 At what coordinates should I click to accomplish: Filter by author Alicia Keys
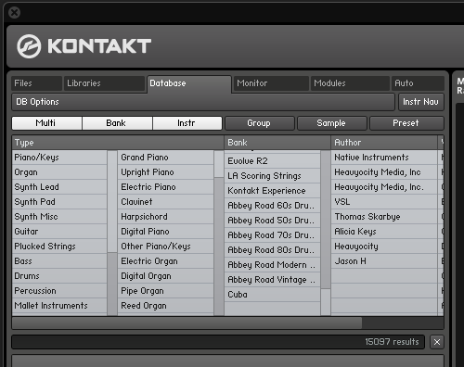(384, 232)
